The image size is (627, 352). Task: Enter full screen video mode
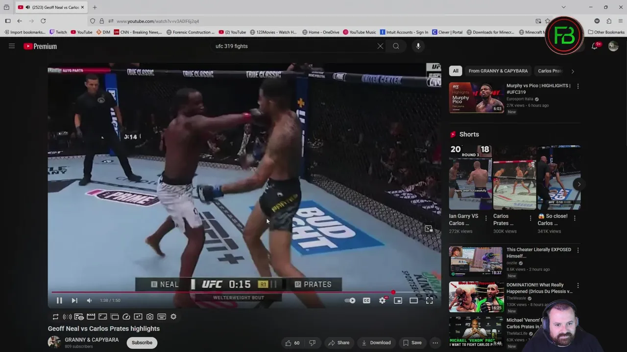[429, 301]
